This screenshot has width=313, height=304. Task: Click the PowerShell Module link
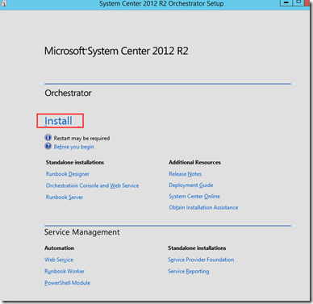[x=68, y=283]
